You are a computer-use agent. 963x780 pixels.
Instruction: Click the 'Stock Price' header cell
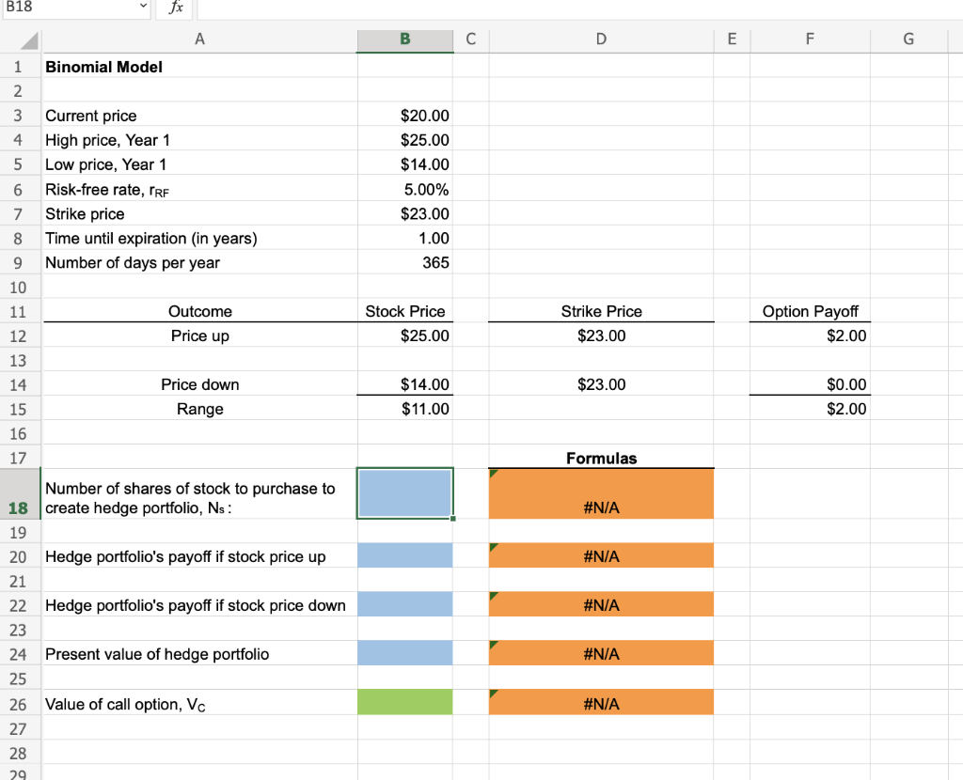click(405, 311)
